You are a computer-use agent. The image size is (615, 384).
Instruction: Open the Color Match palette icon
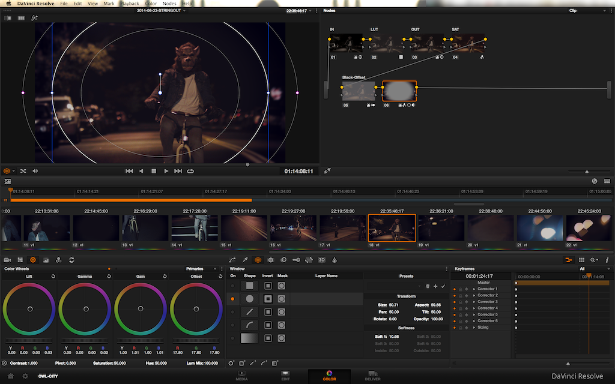click(x=20, y=260)
